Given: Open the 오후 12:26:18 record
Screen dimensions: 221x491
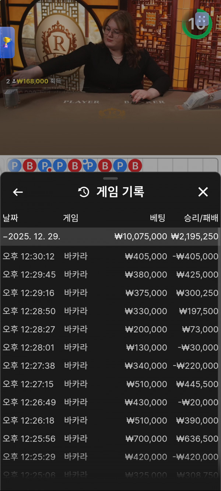Looking at the screenshot, I should [x=110, y=420].
